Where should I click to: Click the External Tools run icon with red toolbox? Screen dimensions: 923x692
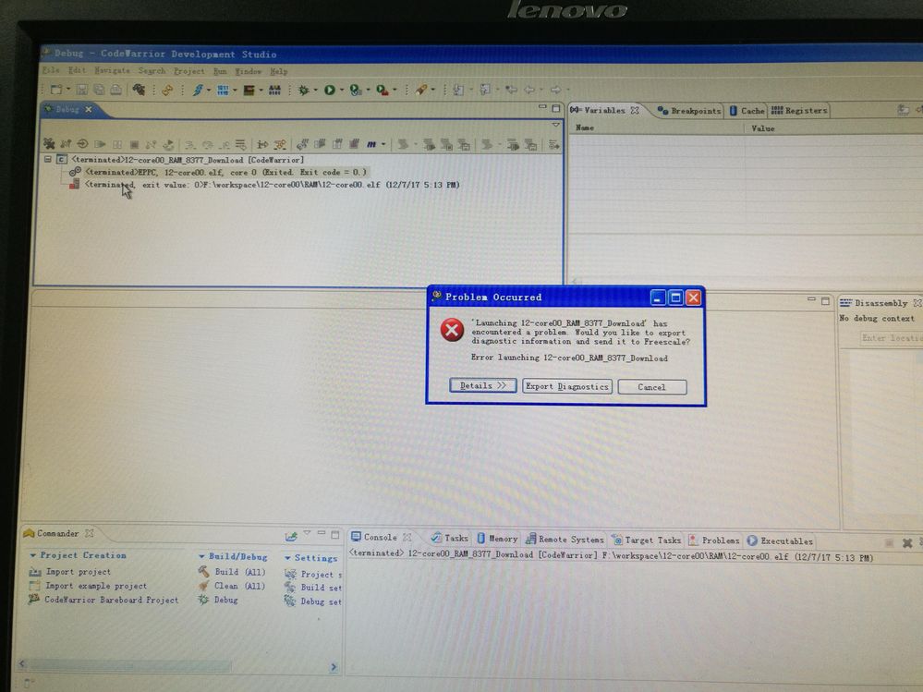click(382, 90)
